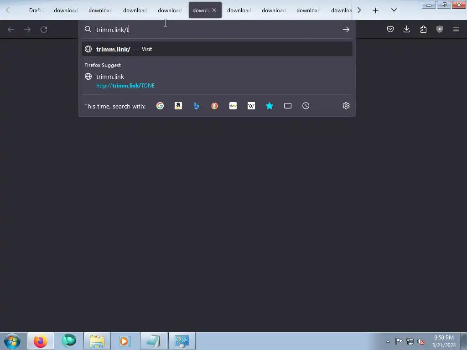
Task: Click the Google search engine icon
Action: click(x=160, y=106)
